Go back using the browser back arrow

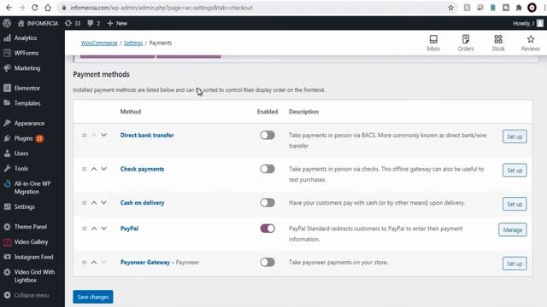click(x=9, y=8)
